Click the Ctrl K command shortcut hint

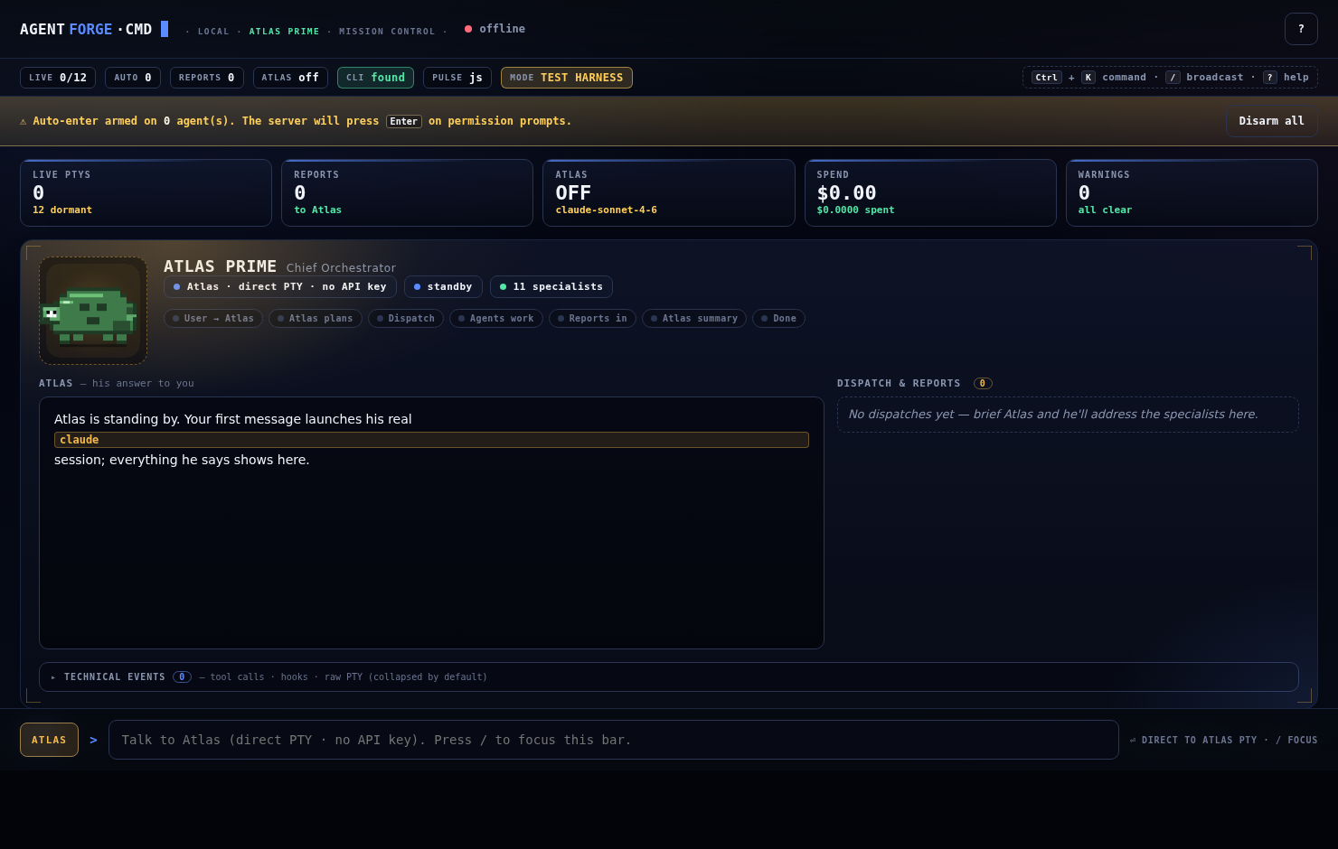pyautogui.click(x=1088, y=78)
